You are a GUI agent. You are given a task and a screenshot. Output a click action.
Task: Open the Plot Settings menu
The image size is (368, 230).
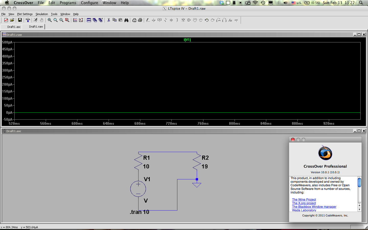(x=25, y=14)
